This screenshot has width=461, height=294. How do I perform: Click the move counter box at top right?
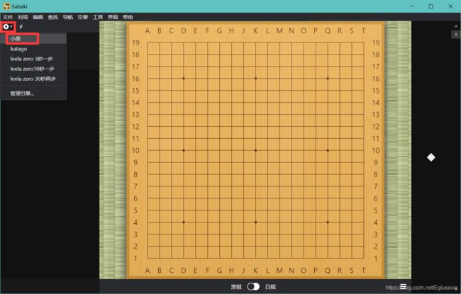click(x=455, y=33)
